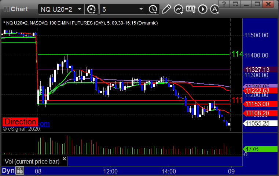Screen dimensions: 279x176
Task: Click the red 111 line label
Action: click(x=237, y=100)
